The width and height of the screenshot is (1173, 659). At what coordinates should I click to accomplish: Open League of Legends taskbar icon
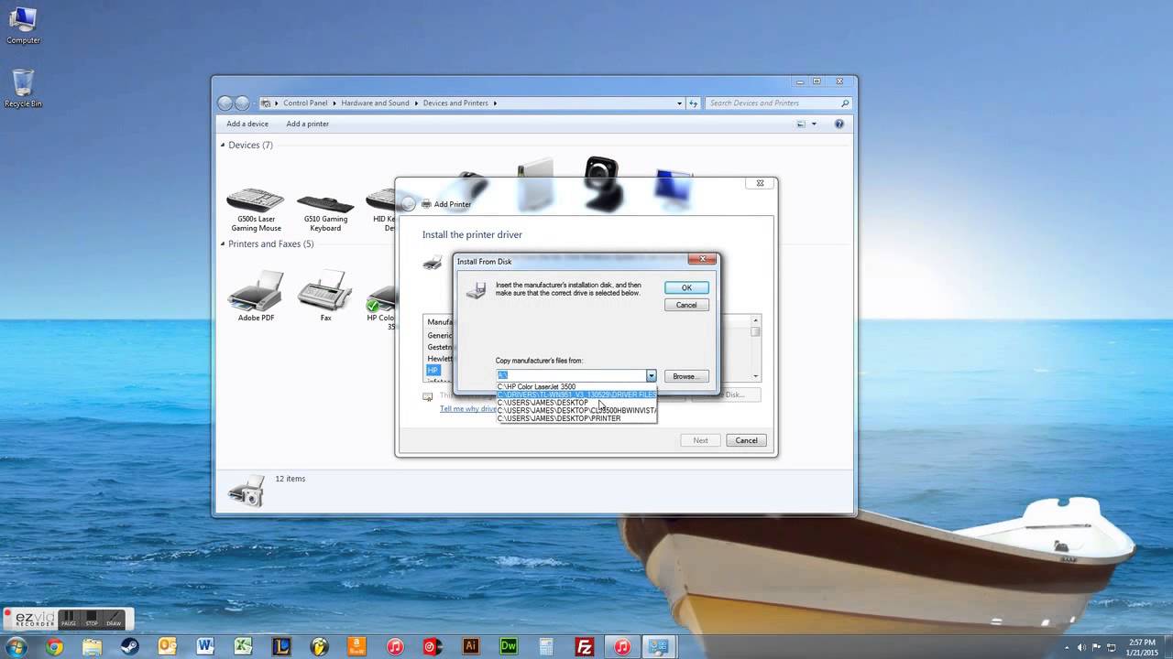point(281,647)
